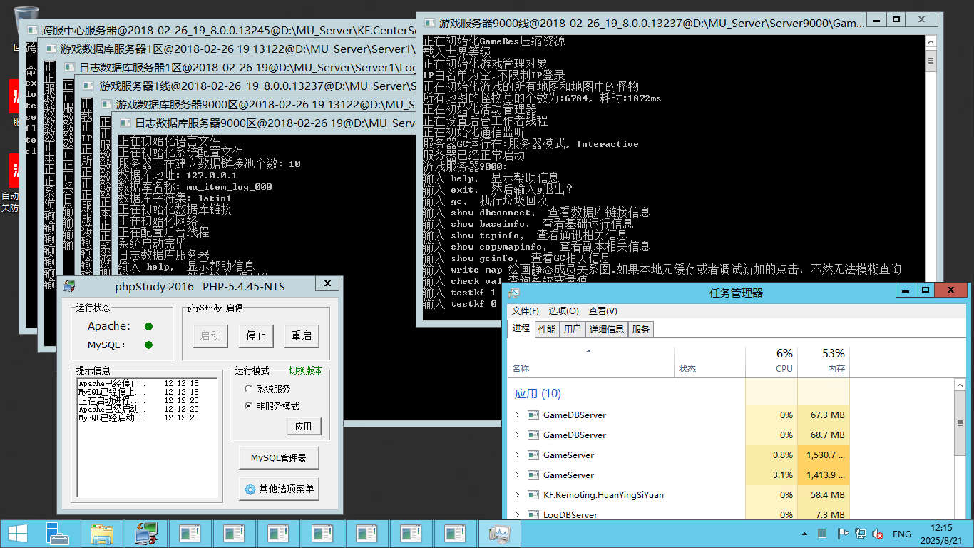
Task: Open the Action Center flag tray icon
Action: (x=843, y=533)
